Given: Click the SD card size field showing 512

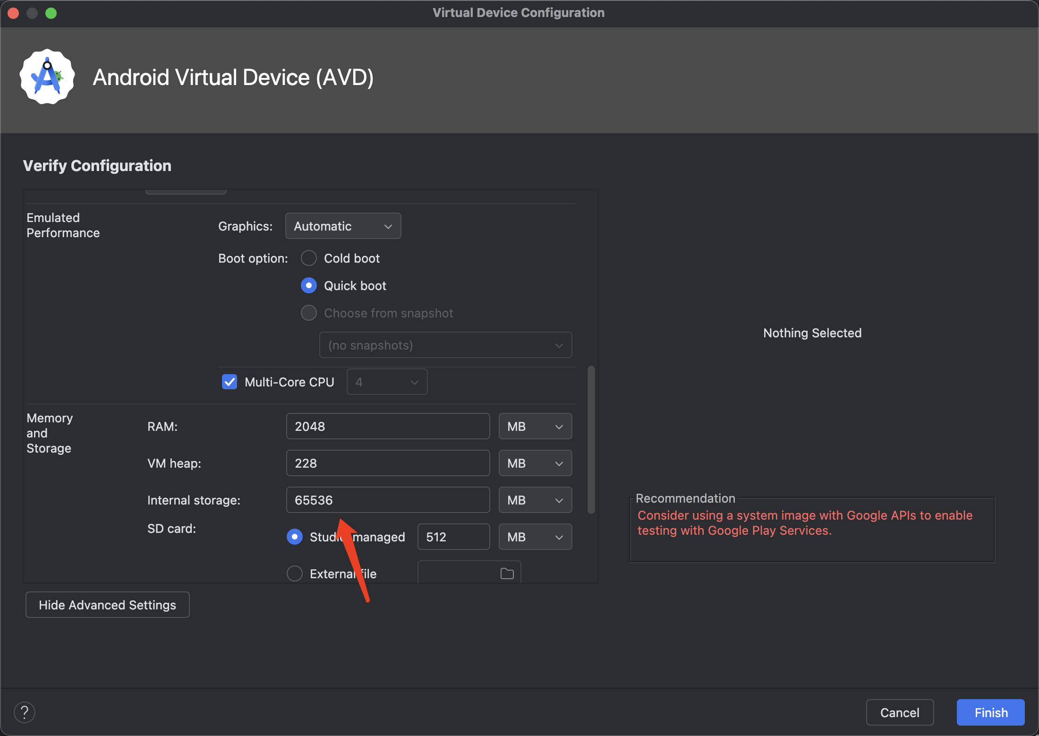Looking at the screenshot, I should (454, 537).
